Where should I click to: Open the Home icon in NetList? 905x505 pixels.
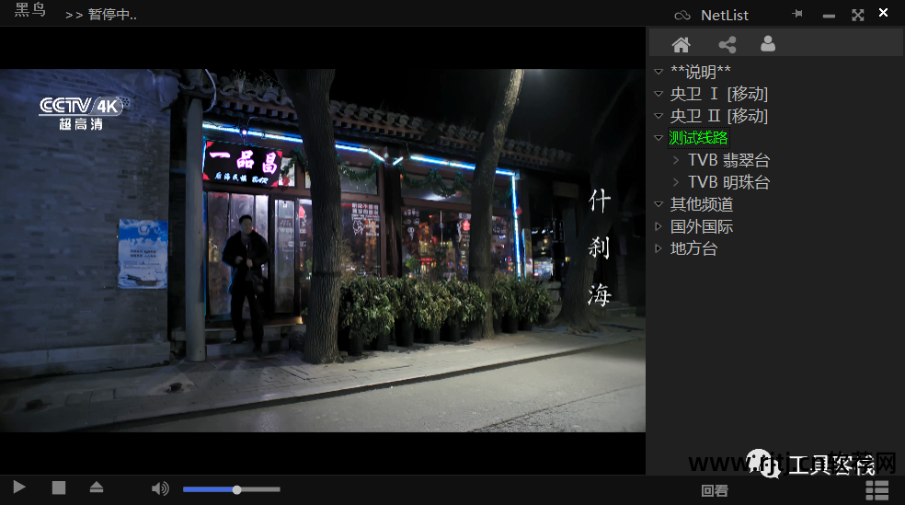681,44
